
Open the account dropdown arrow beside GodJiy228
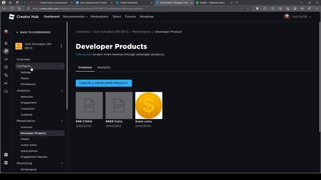click(310, 16)
